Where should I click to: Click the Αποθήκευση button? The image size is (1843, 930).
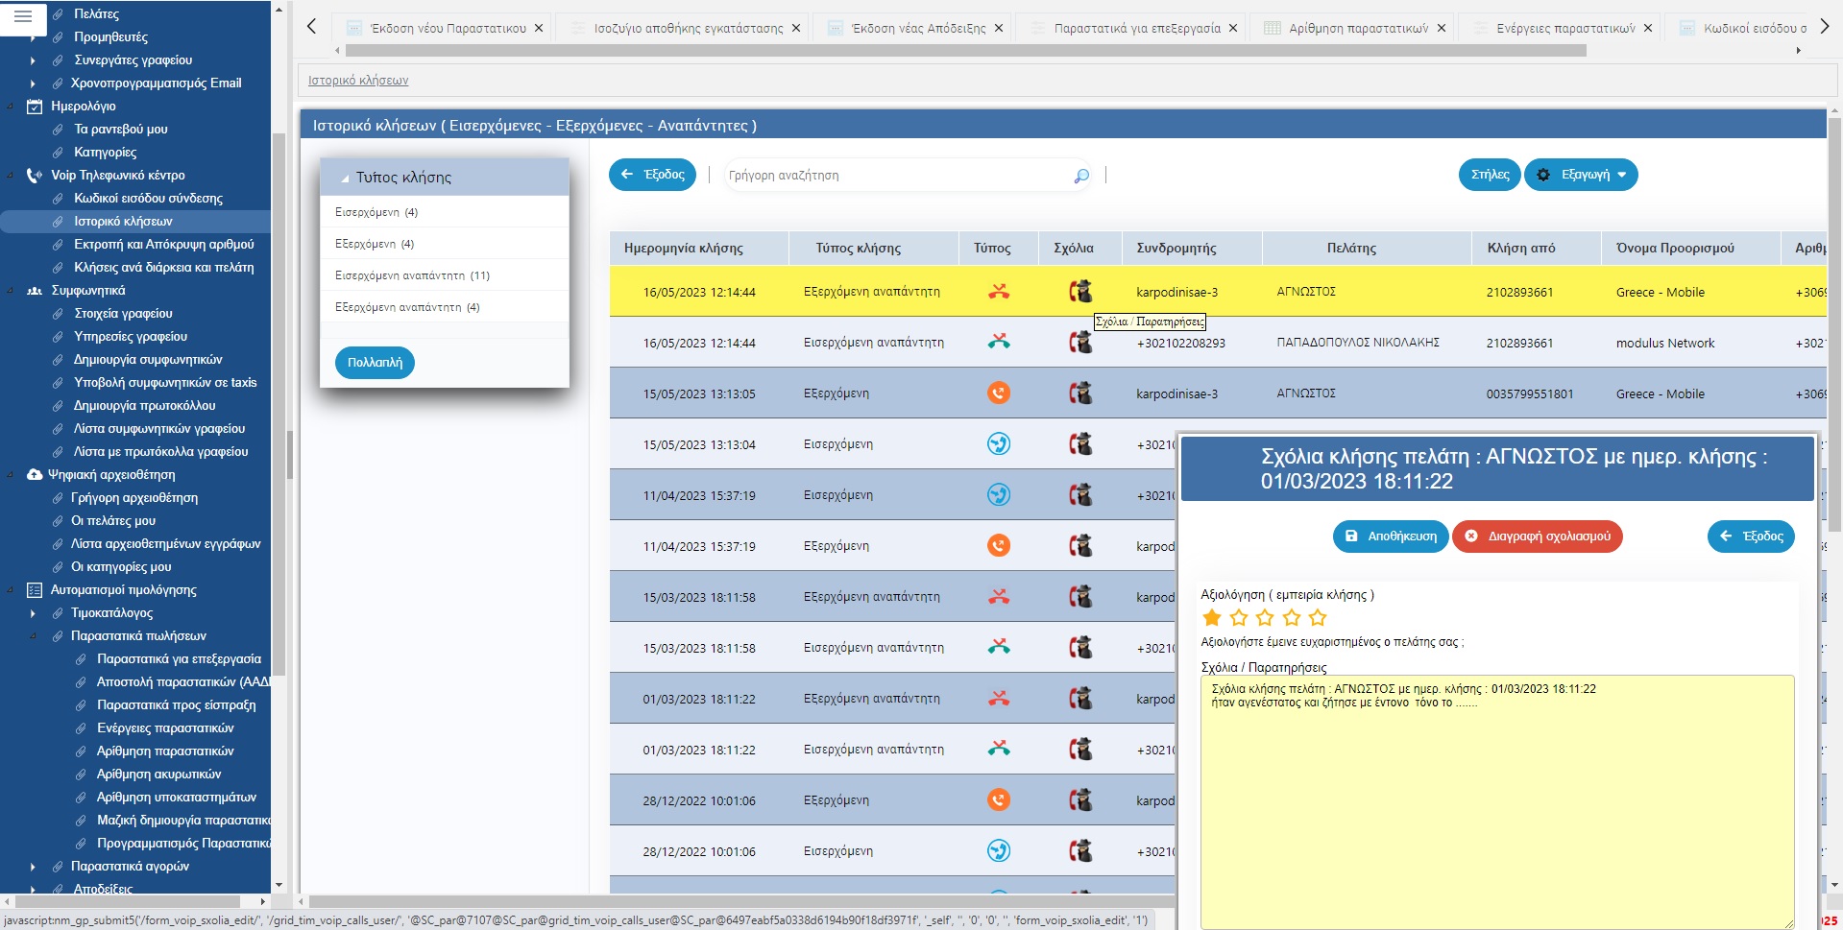pyautogui.click(x=1391, y=537)
